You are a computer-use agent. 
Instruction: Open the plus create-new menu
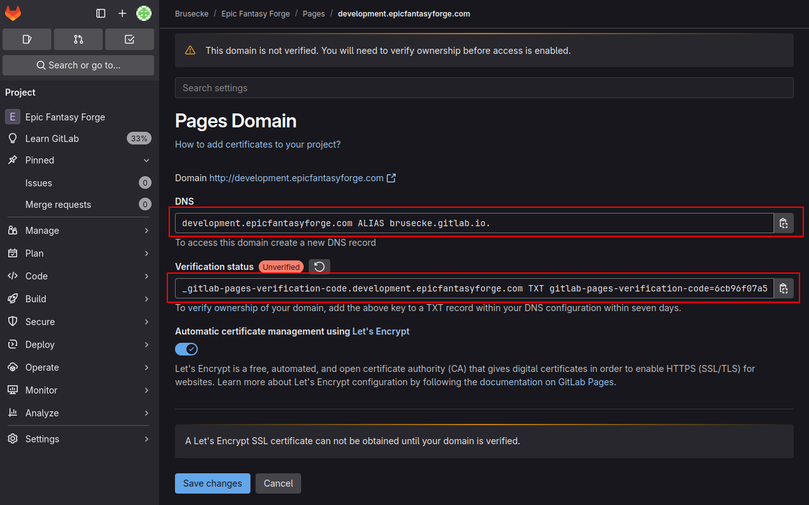tap(122, 13)
